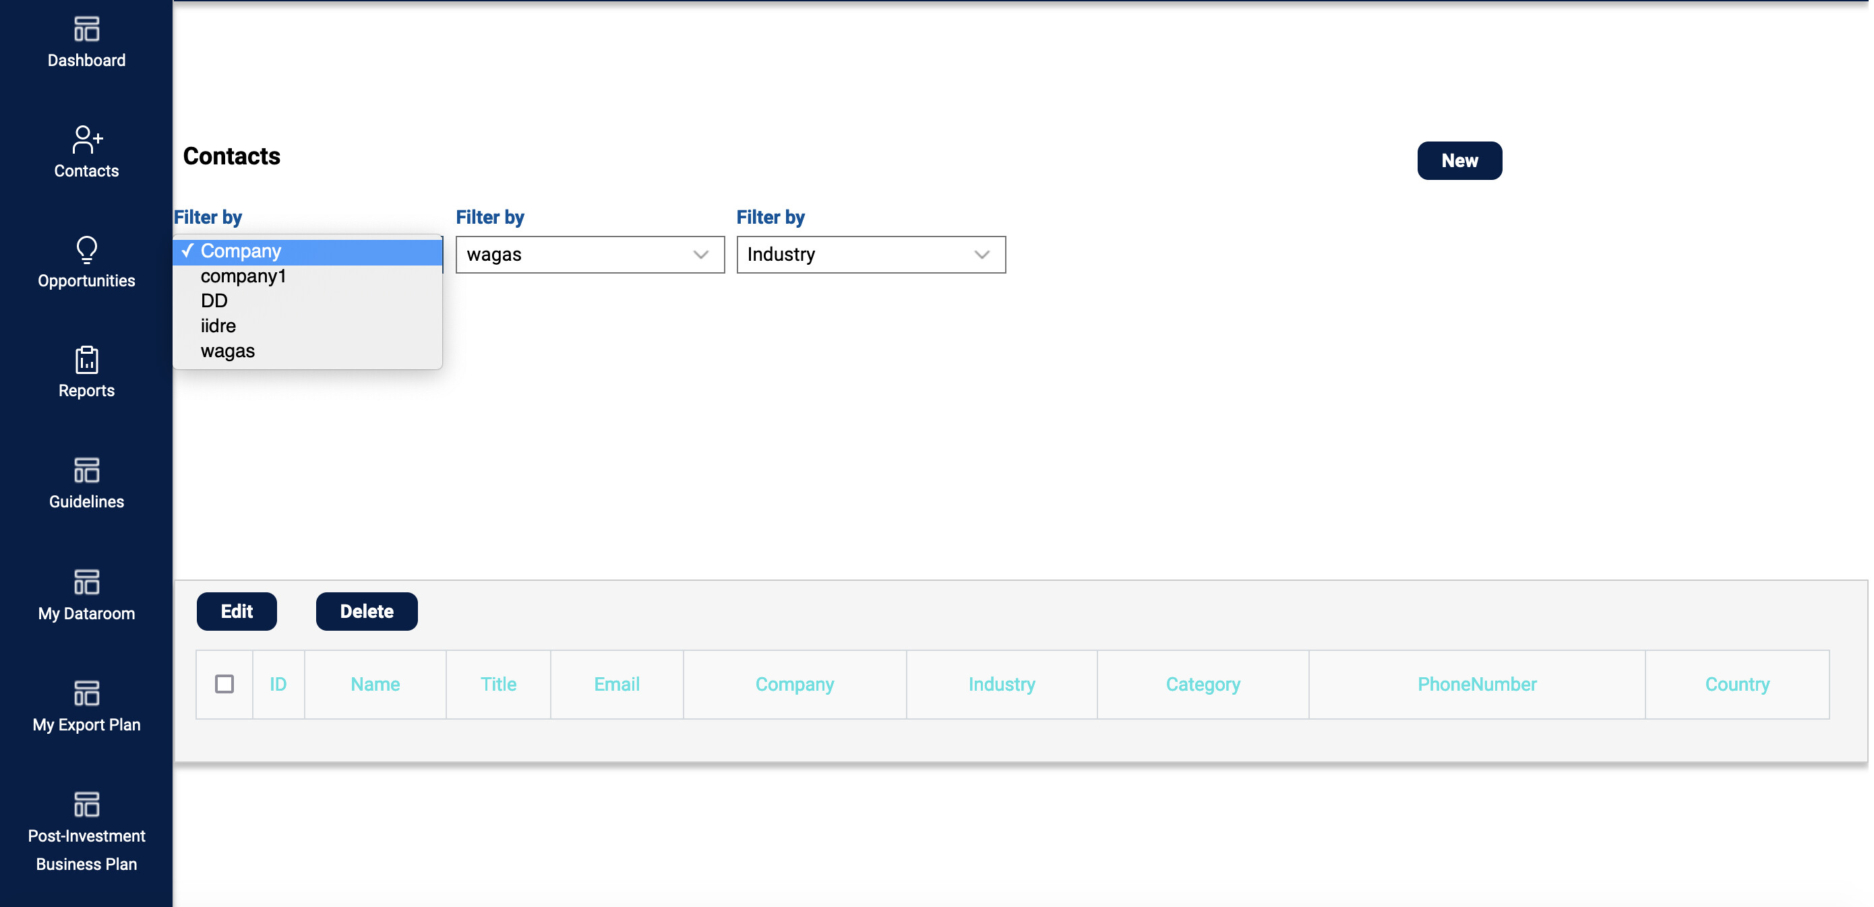Sort by the Name column header
This screenshot has height=907, width=1874.
pyautogui.click(x=375, y=685)
